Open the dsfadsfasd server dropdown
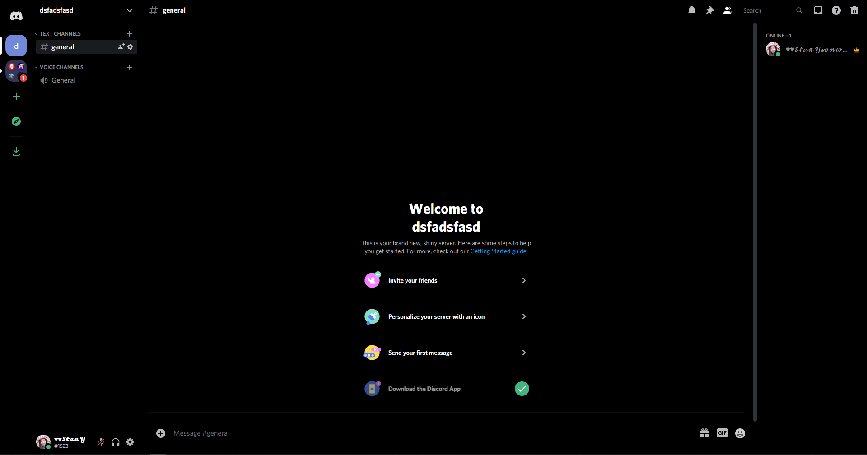 (x=130, y=10)
